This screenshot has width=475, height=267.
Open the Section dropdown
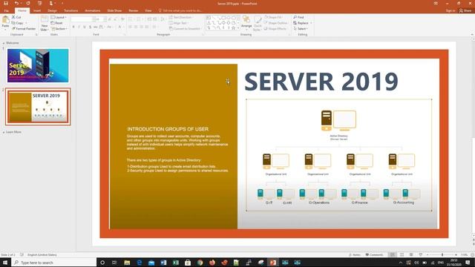[59, 28]
